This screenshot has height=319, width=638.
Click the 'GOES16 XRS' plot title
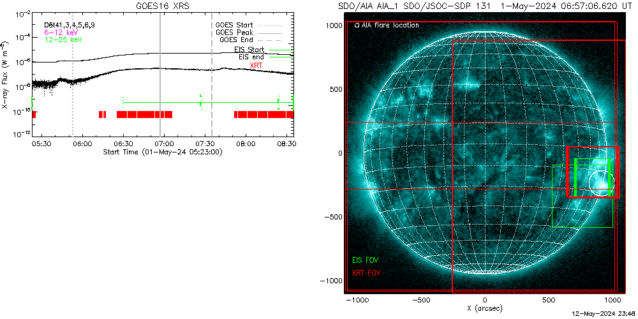point(163,6)
